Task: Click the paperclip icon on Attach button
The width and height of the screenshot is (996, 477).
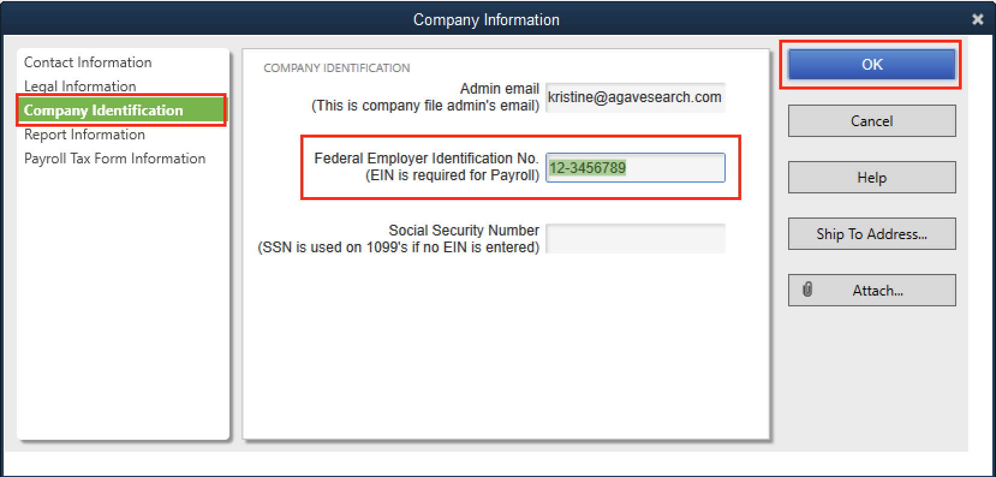Action: [807, 290]
